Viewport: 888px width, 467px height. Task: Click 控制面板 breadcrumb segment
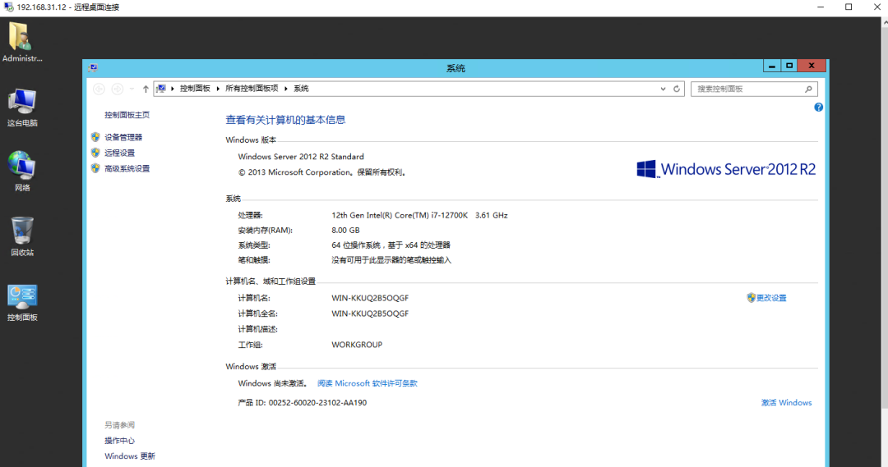click(x=195, y=89)
